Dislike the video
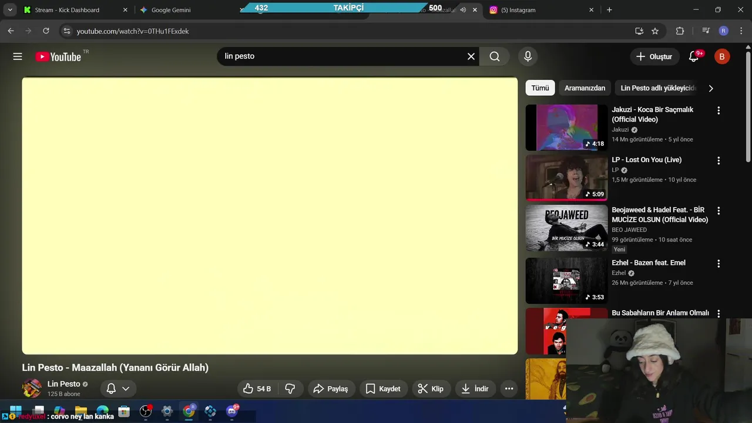The image size is (752, 423). [x=290, y=388]
